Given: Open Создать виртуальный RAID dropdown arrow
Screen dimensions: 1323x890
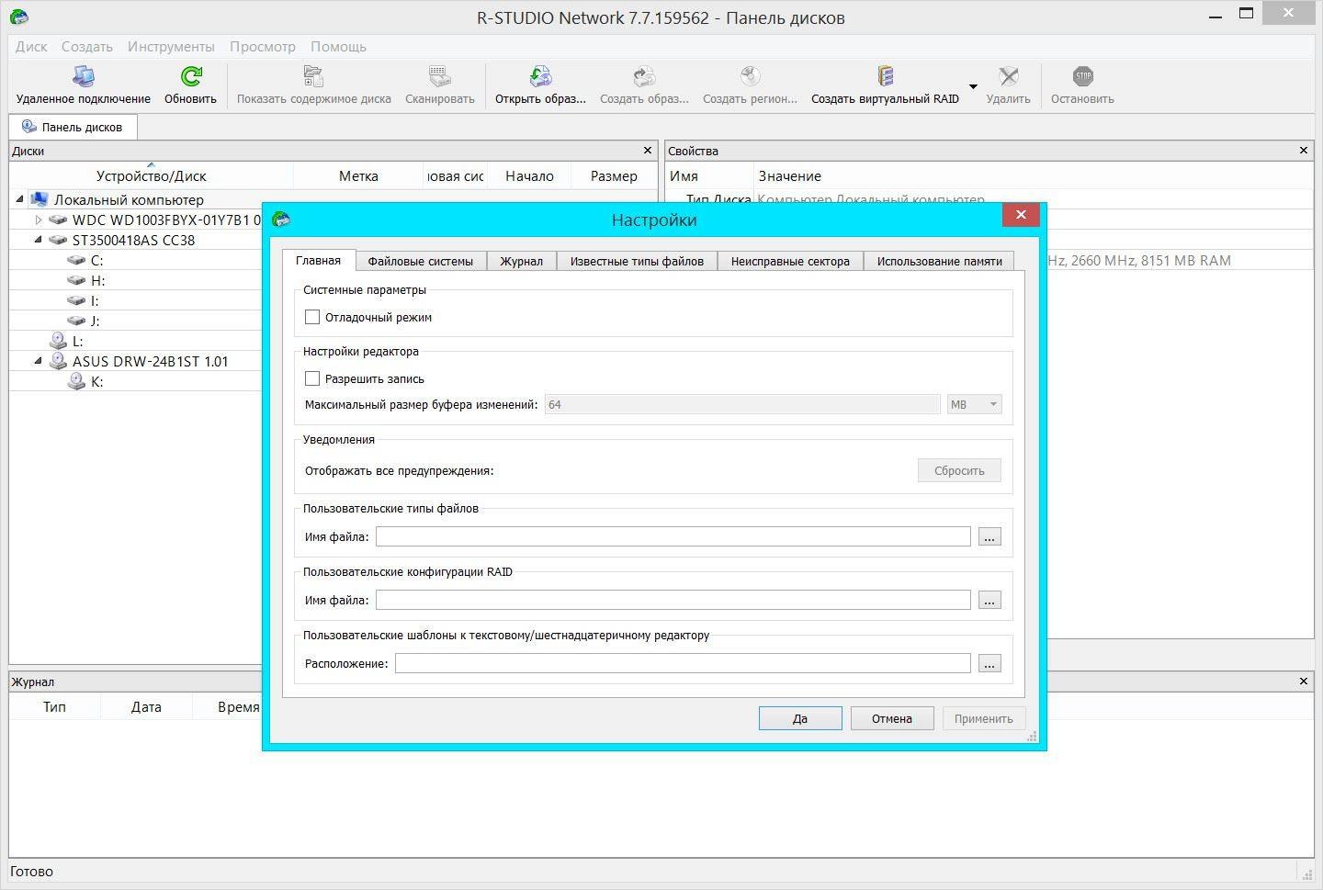Looking at the screenshot, I should pos(973,87).
